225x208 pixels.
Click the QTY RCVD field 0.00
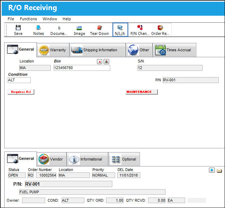coord(157,200)
